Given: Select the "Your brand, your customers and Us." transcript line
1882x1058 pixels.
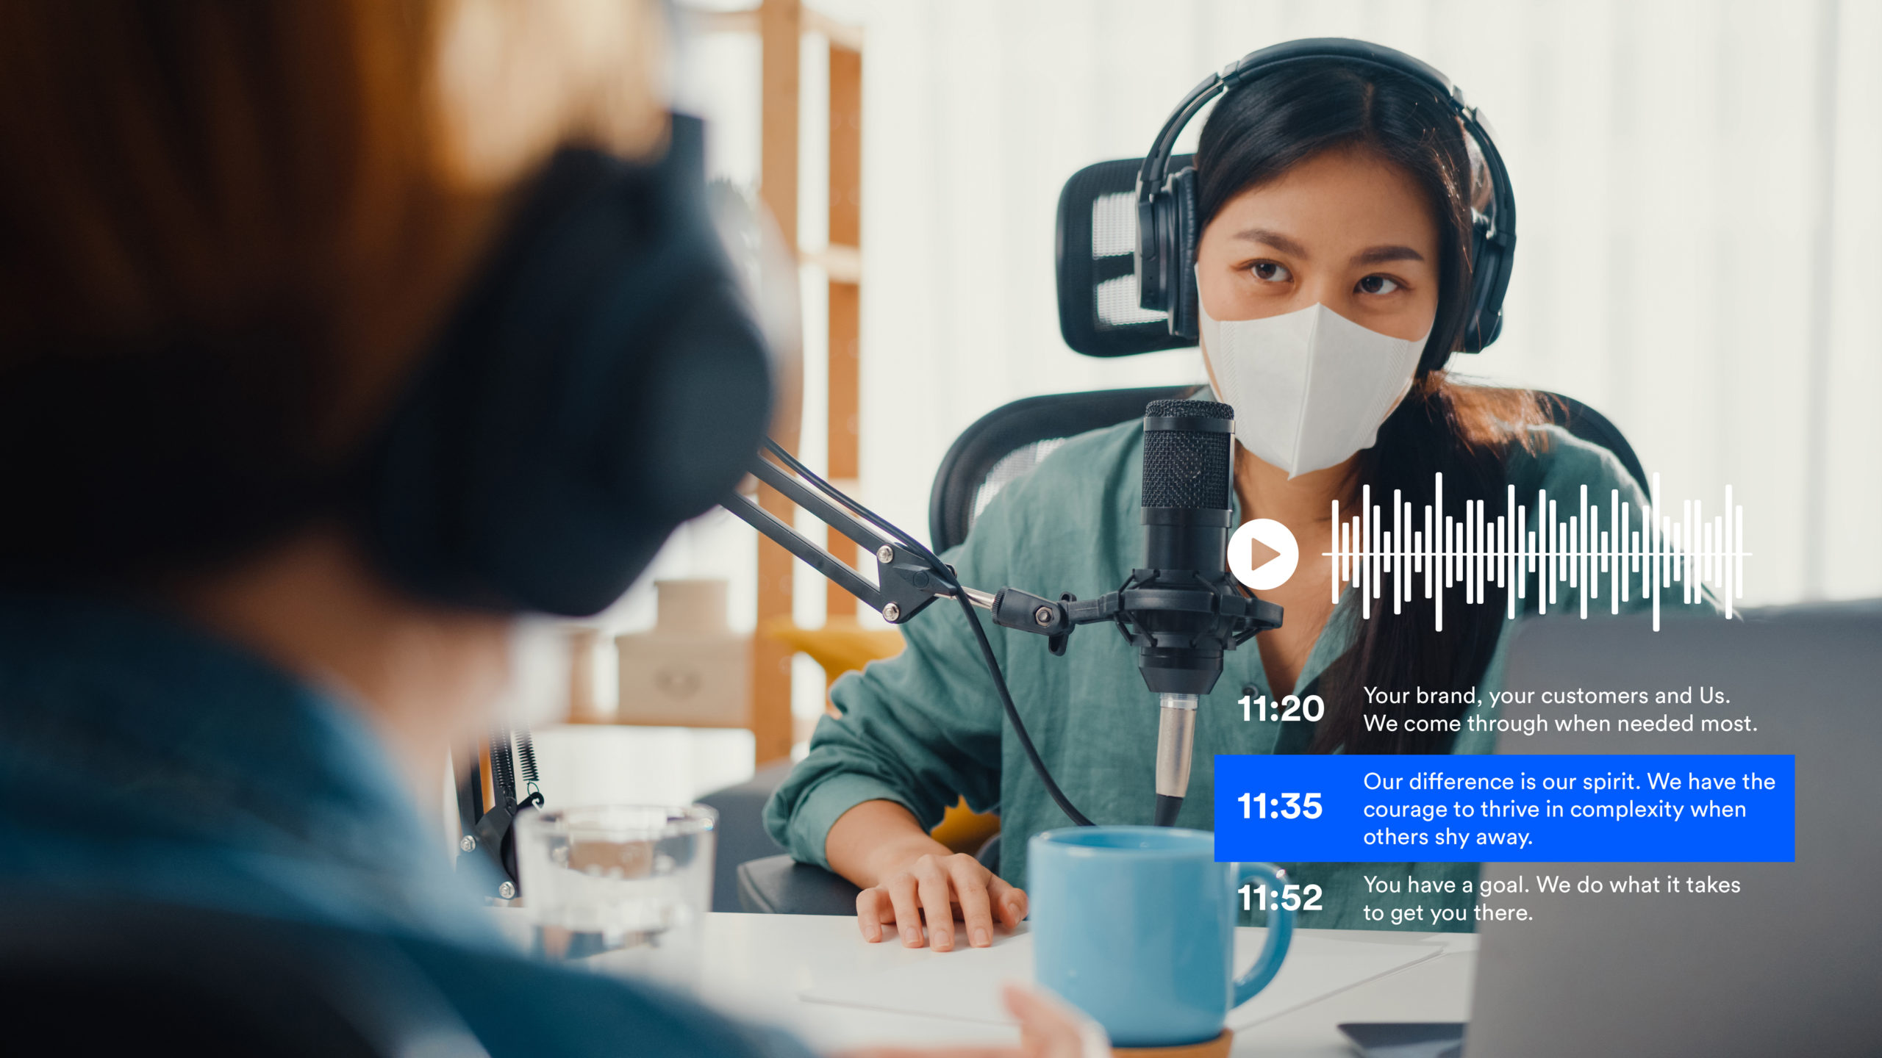Looking at the screenshot, I should [x=1547, y=695].
